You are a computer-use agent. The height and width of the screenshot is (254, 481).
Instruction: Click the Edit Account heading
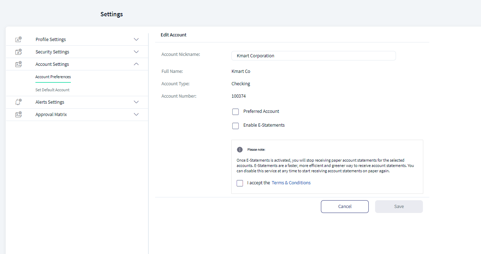pos(174,35)
